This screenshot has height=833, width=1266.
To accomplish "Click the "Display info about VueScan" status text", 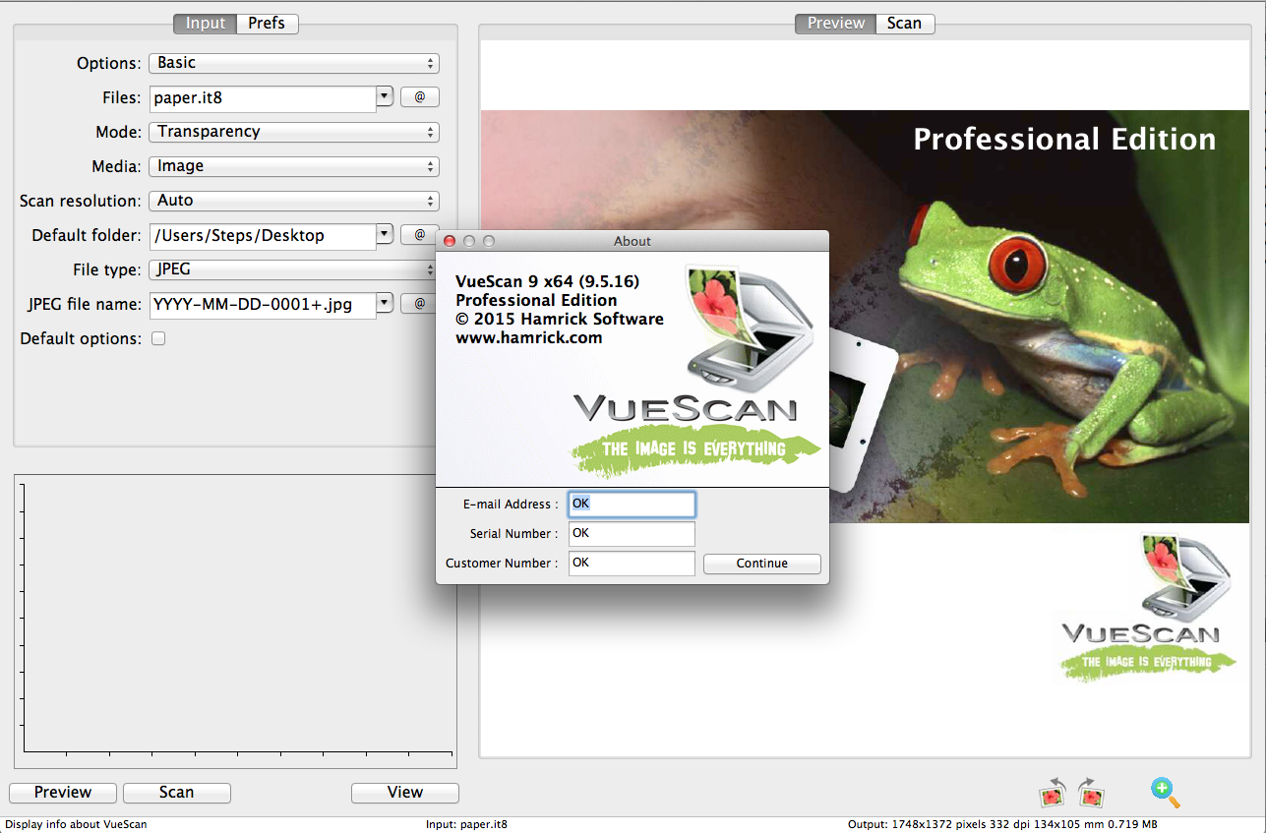I will pos(76,824).
